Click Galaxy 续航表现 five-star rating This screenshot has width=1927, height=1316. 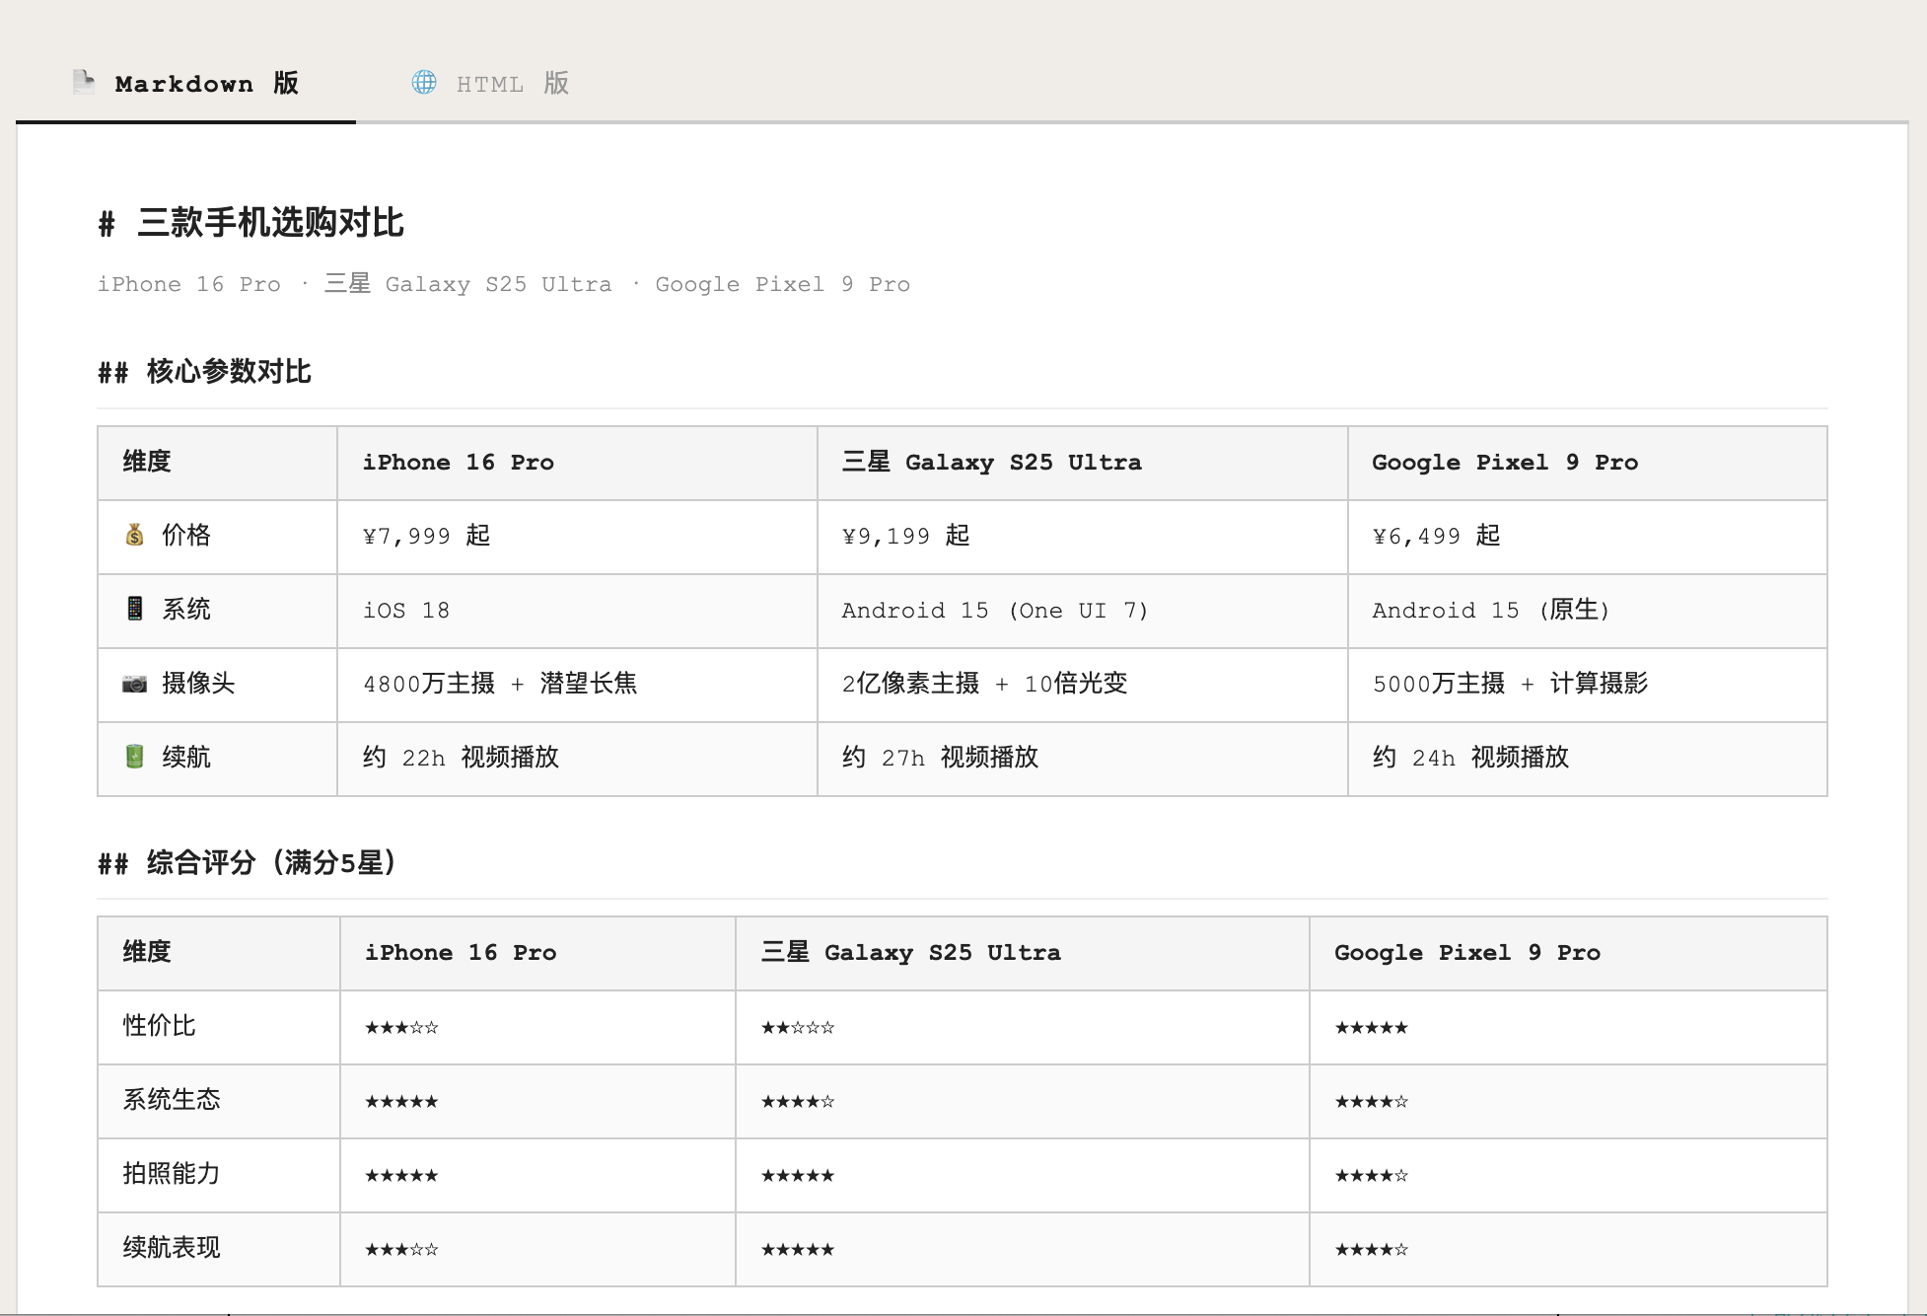click(798, 1250)
